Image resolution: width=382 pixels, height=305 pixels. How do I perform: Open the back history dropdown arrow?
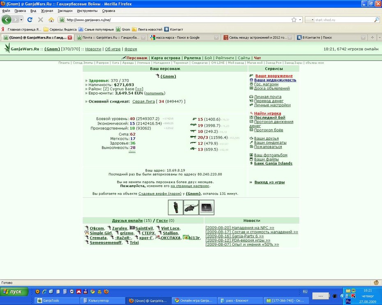click(21, 20)
